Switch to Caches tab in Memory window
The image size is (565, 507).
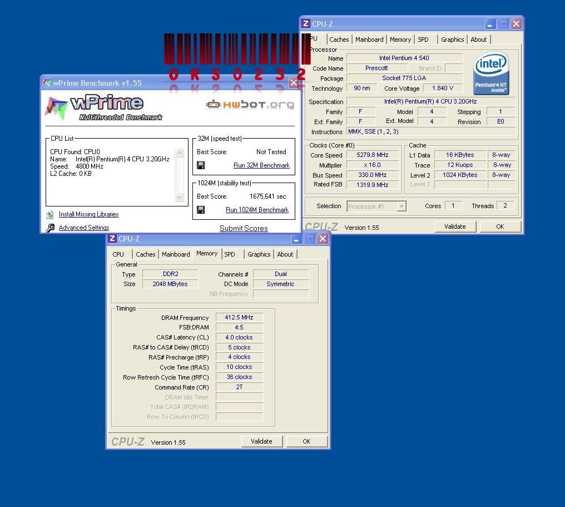pyautogui.click(x=145, y=254)
